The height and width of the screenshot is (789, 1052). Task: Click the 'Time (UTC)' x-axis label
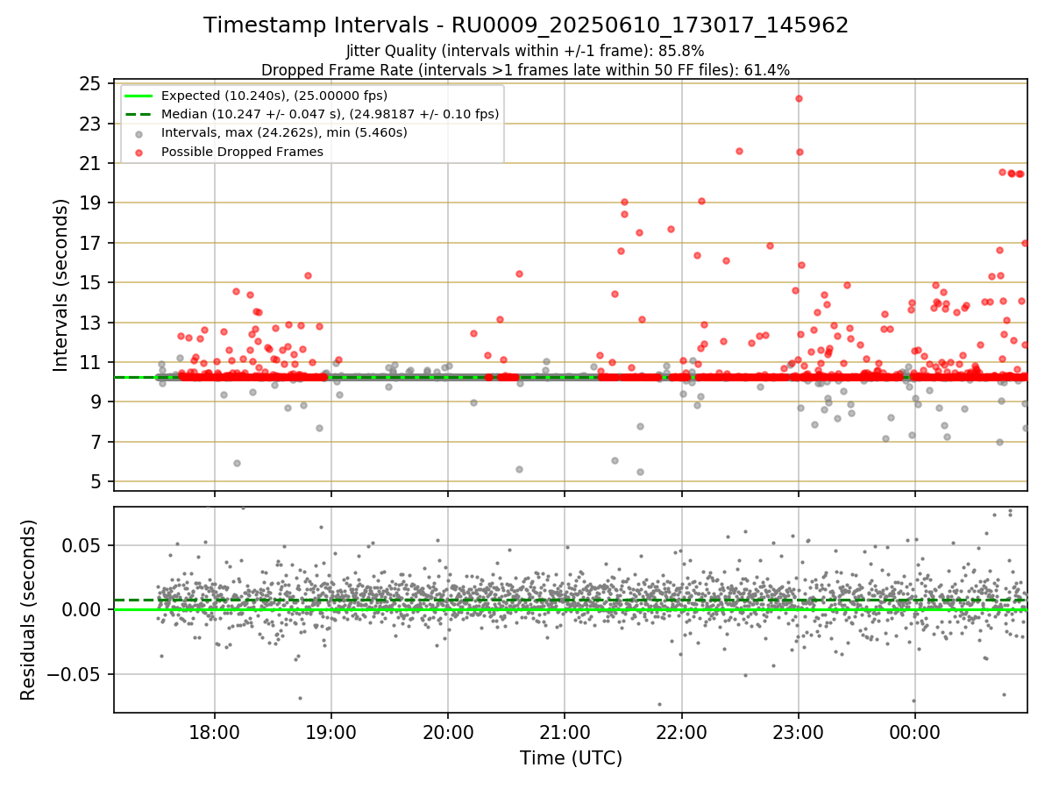[x=571, y=757]
